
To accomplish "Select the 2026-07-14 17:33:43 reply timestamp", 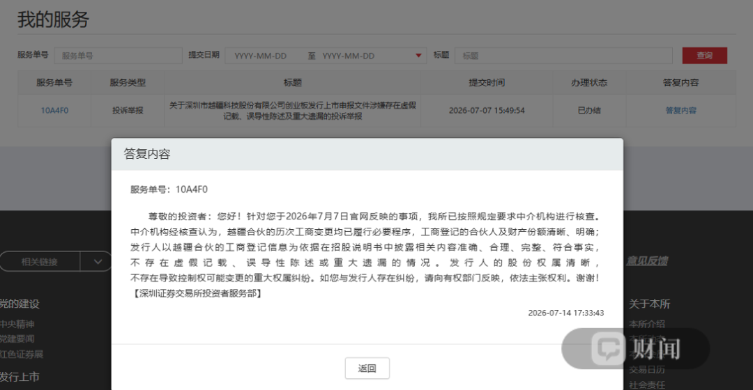I will [565, 313].
